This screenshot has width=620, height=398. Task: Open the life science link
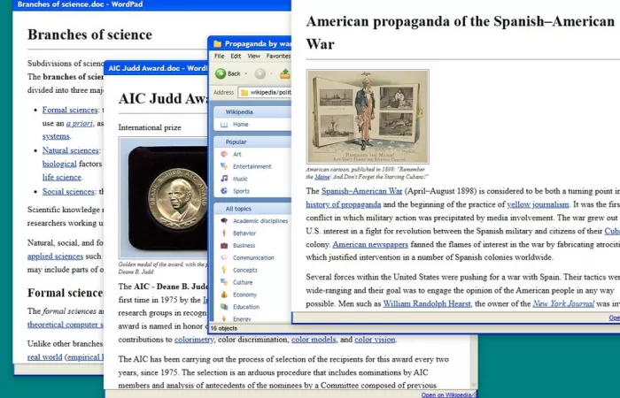click(62, 177)
